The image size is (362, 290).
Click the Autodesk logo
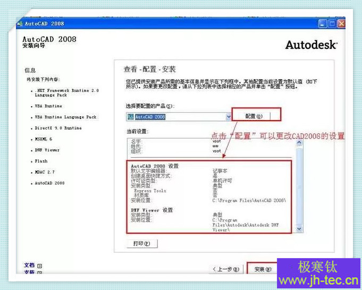(311, 45)
